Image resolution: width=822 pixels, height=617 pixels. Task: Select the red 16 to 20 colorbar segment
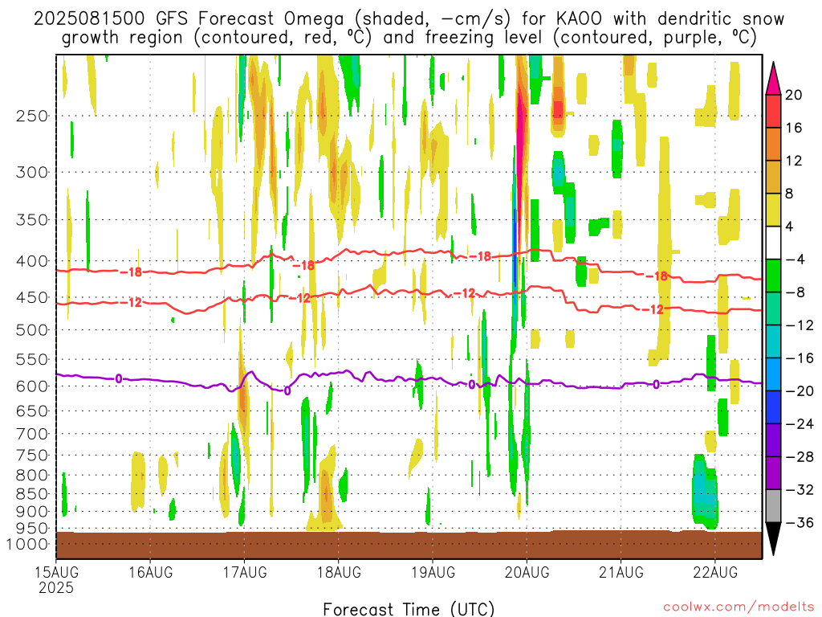coord(773,111)
